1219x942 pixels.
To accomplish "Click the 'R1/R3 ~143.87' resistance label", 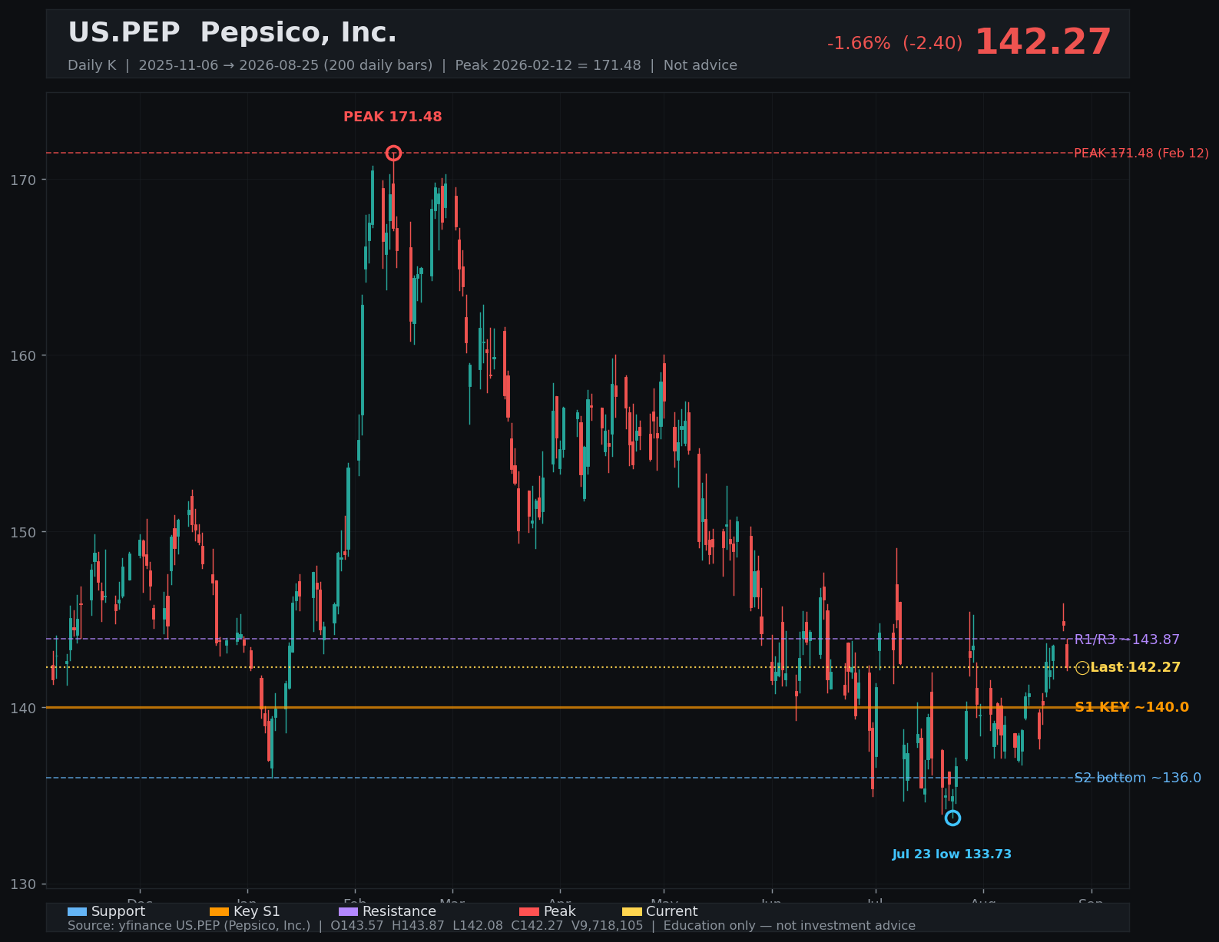I will [1127, 640].
